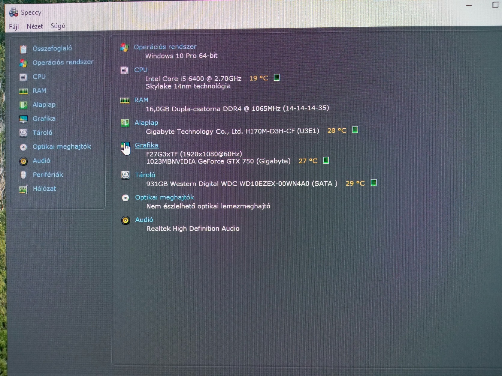Click the F27G3xTF monitor line
Image resolution: width=502 pixels, height=376 pixels.
coord(194,154)
